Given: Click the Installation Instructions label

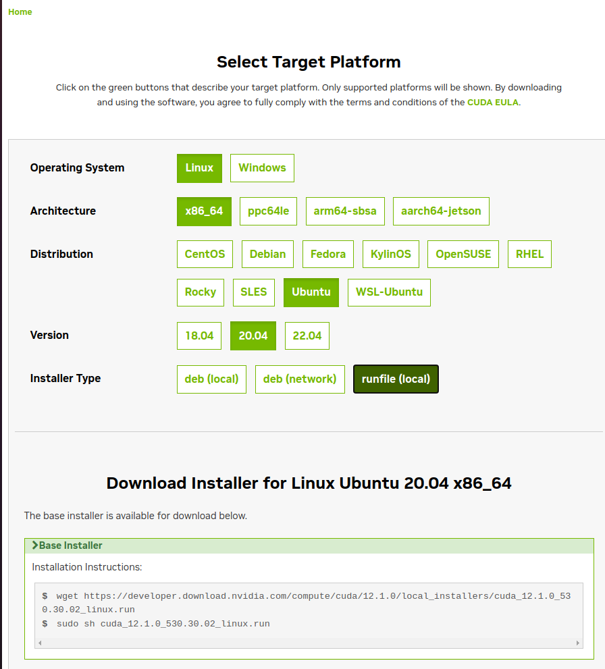Looking at the screenshot, I should click(x=87, y=567).
